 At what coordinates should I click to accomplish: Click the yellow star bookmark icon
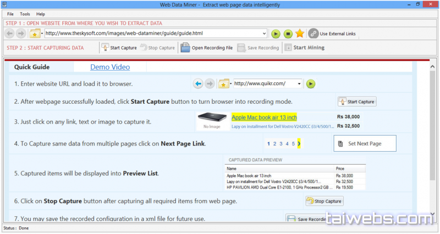coord(299,34)
